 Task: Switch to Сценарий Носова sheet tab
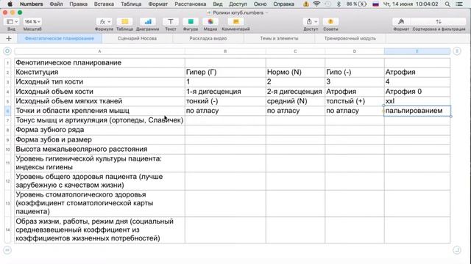pyautogui.click(x=137, y=38)
